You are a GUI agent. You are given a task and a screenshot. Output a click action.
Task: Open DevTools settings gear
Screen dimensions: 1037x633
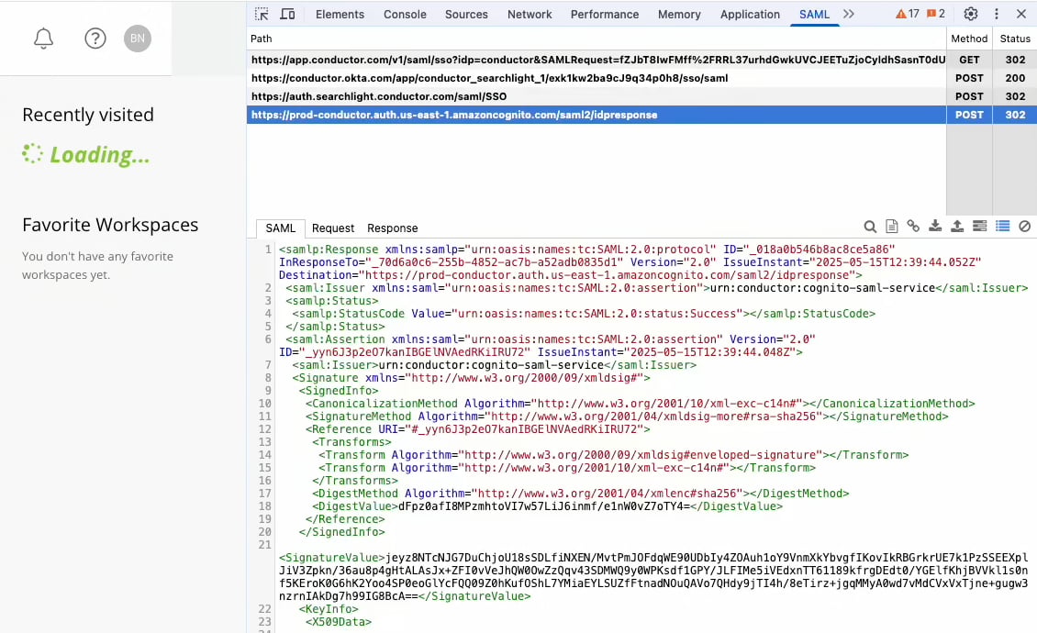970,14
